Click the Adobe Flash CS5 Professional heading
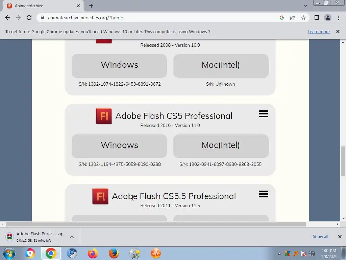 pyautogui.click(x=174, y=116)
